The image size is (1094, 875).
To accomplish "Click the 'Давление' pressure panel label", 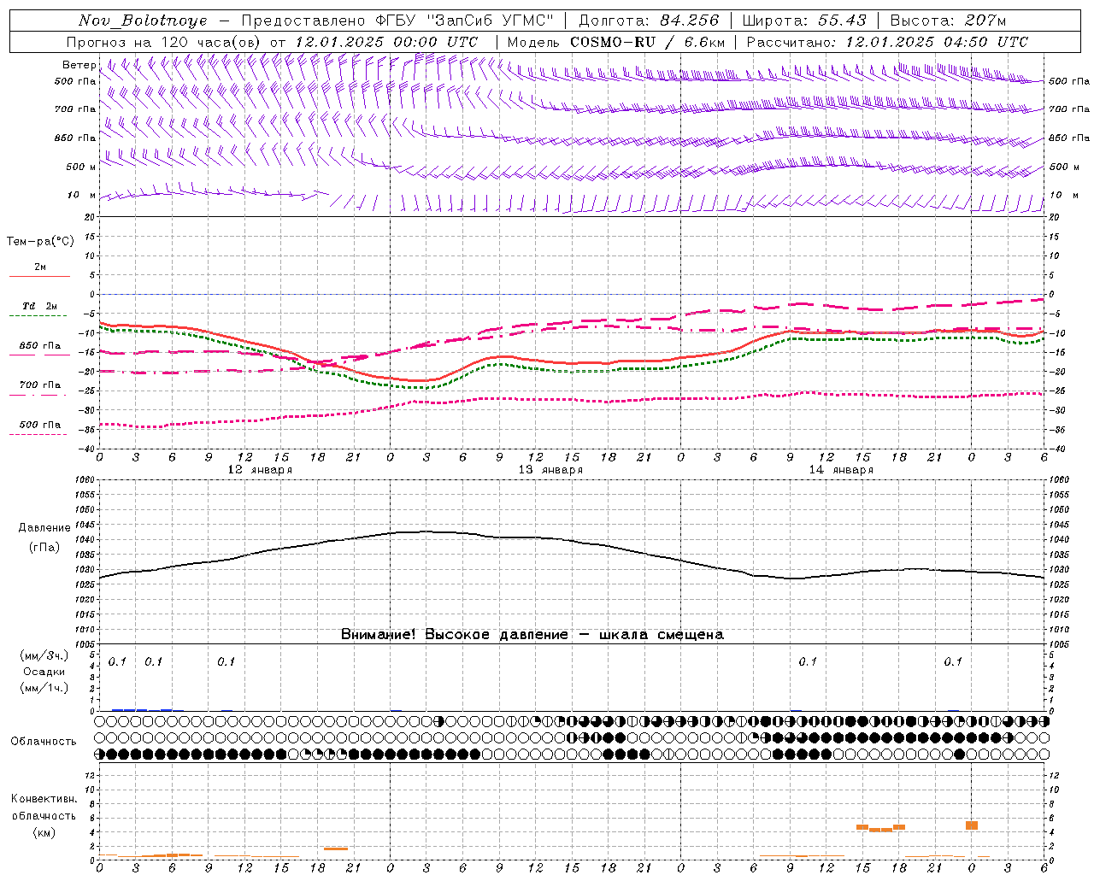I will point(44,528).
